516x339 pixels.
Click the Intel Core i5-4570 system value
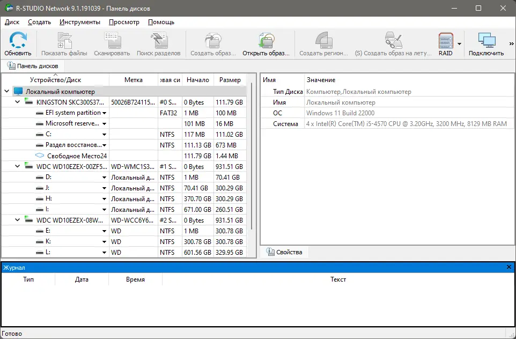[407, 124]
